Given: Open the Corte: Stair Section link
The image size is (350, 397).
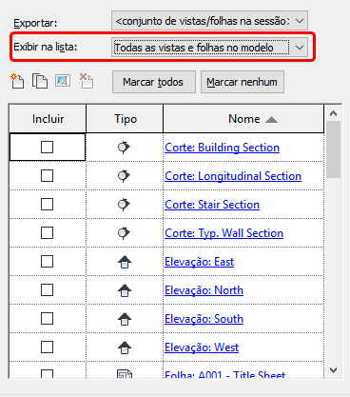Looking at the screenshot, I should (x=212, y=205).
